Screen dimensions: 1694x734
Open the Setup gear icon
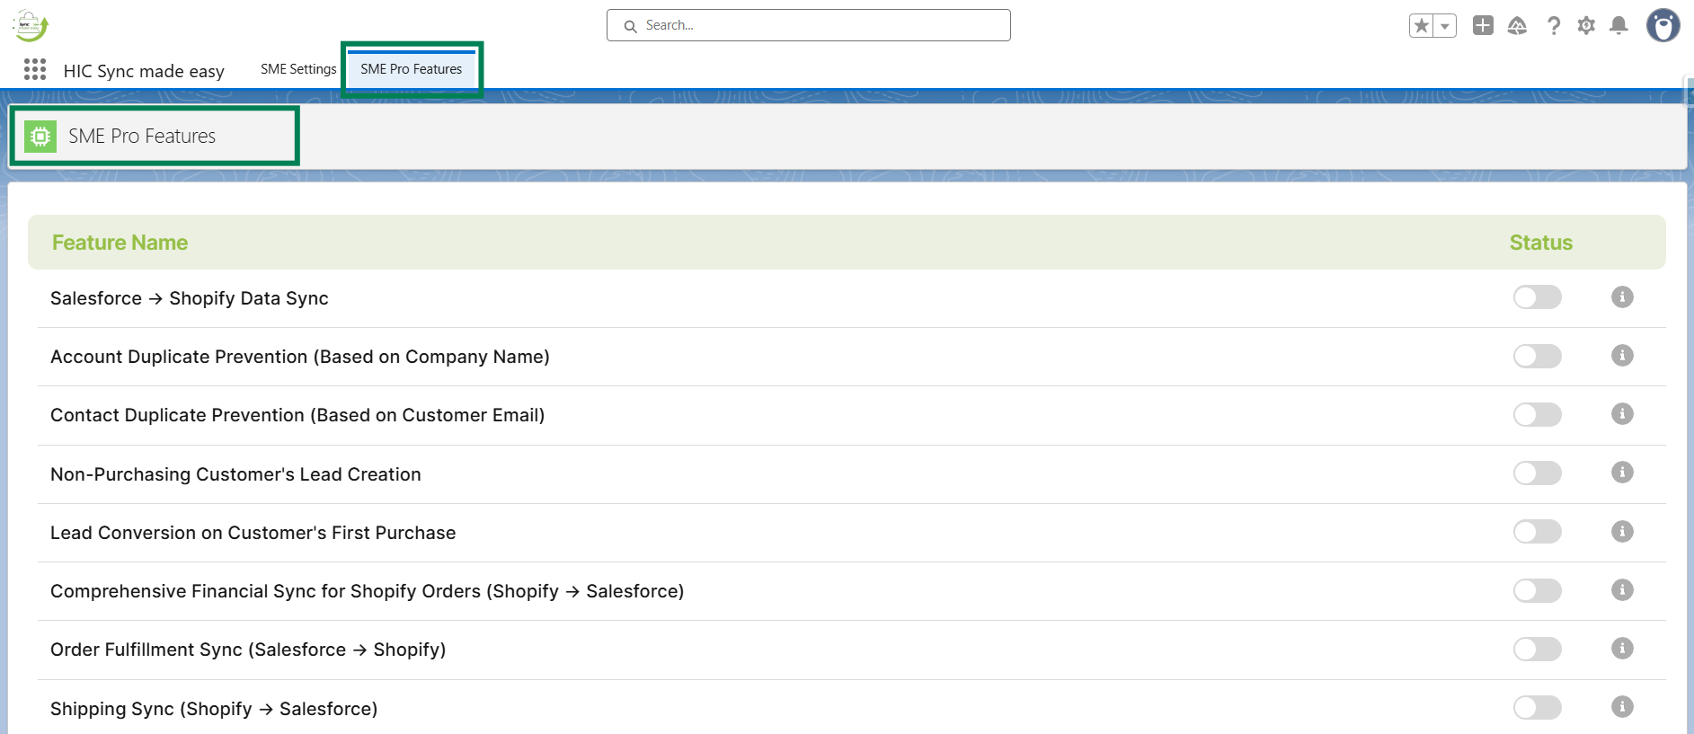(x=1586, y=26)
